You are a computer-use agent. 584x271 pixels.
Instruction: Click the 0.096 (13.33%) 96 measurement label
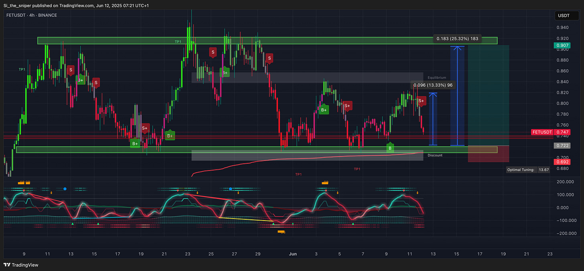[x=433, y=85]
